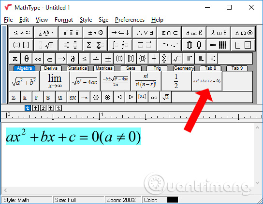Open the underbar and overbar templates palette
This screenshot has height=204, width=263.
point(145,45)
